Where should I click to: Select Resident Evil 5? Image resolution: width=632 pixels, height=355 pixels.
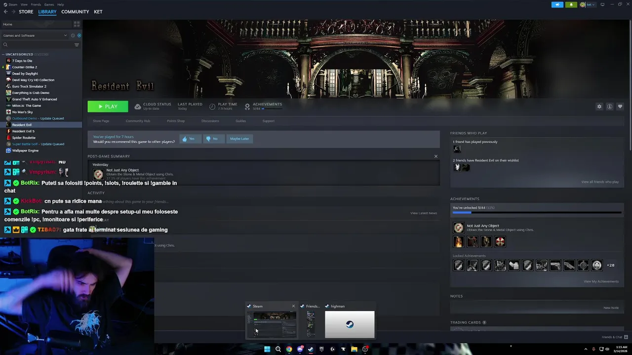(x=23, y=131)
